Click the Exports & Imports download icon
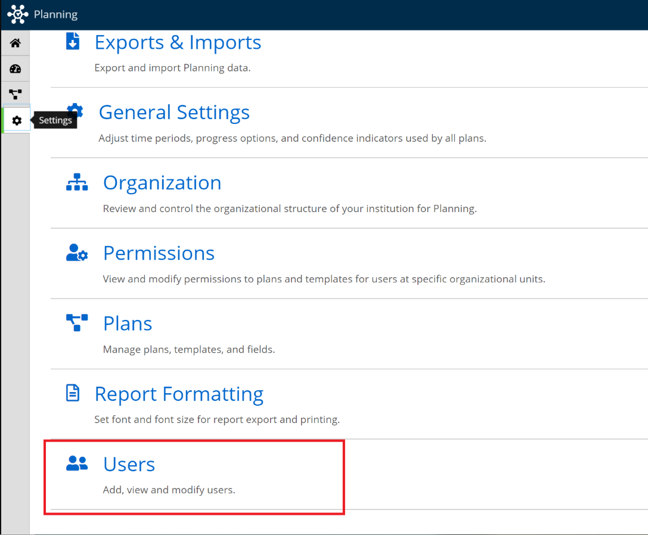 [x=73, y=41]
